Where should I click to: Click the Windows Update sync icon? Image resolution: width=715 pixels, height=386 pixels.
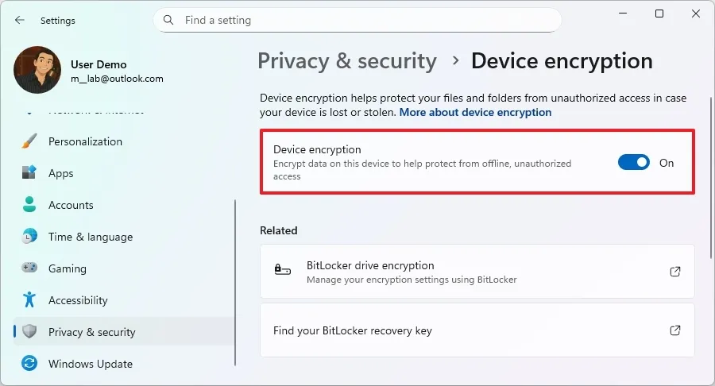pyautogui.click(x=29, y=364)
